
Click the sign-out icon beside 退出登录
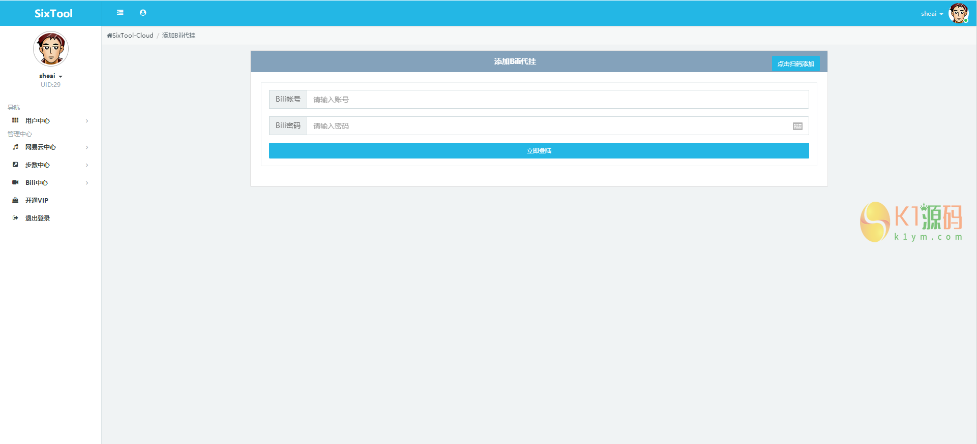pos(15,218)
